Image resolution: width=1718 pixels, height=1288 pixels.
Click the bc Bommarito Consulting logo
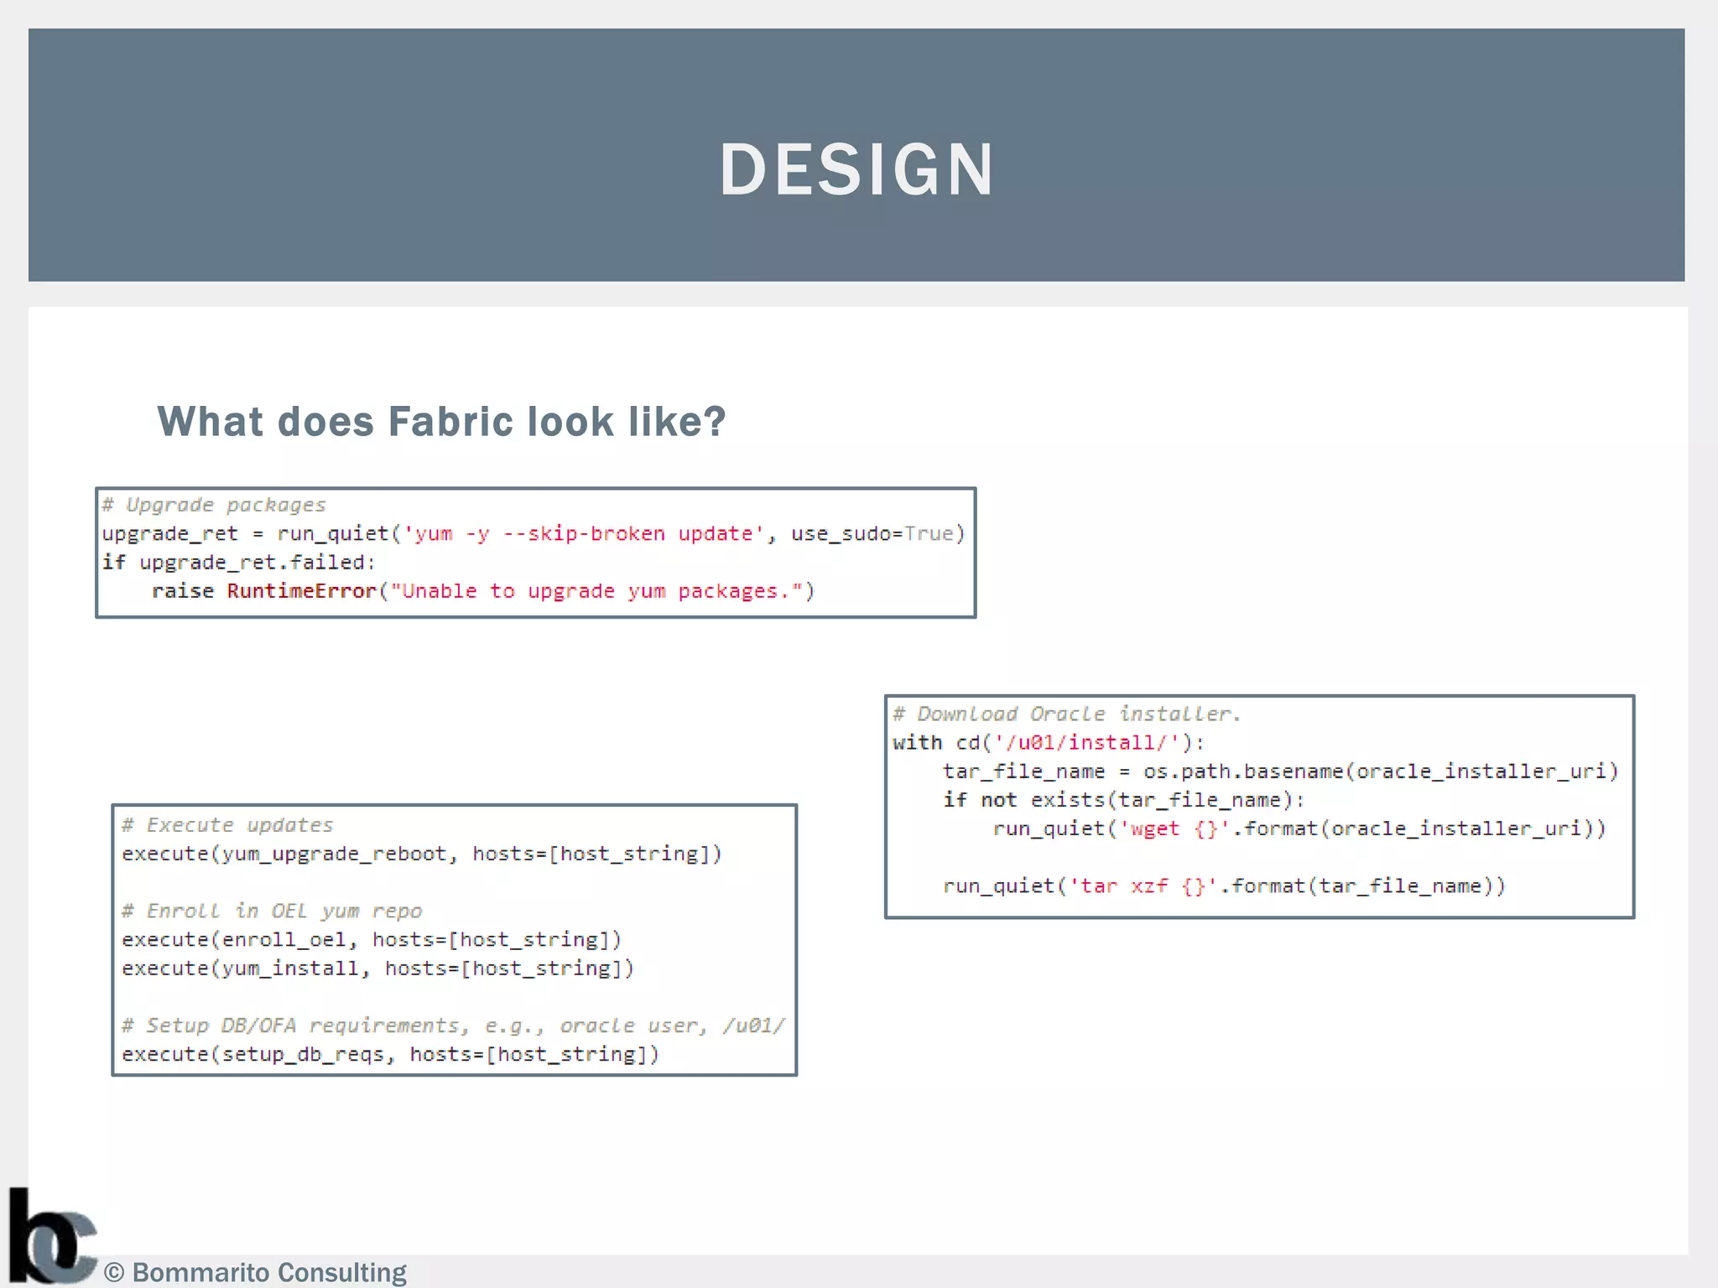[x=52, y=1235]
